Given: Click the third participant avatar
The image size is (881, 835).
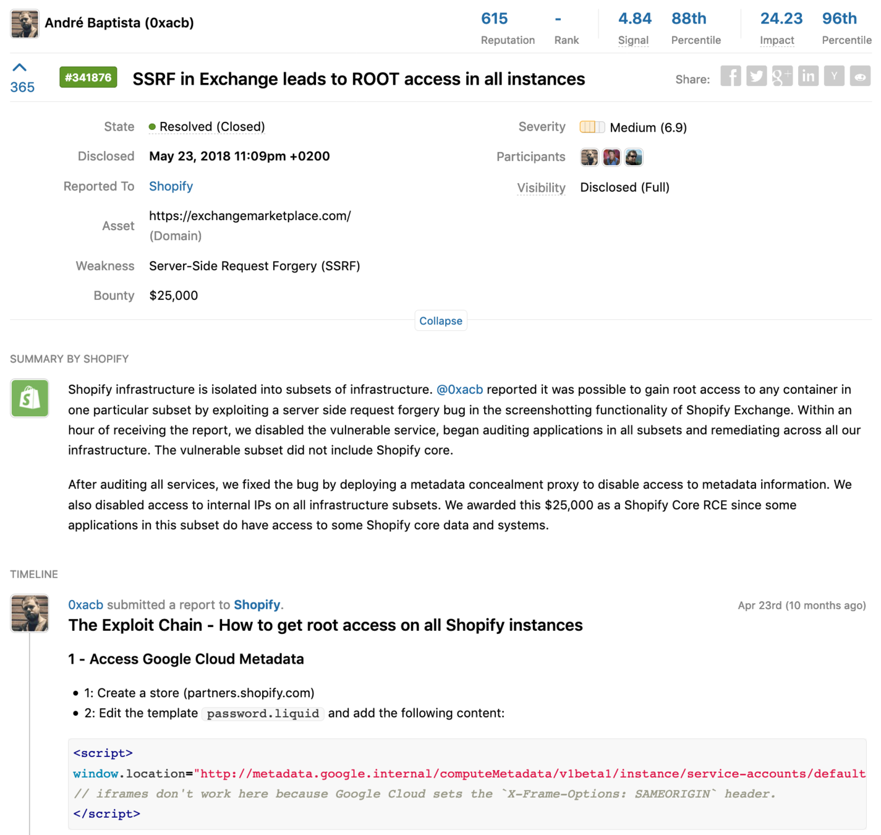Looking at the screenshot, I should click(x=634, y=157).
